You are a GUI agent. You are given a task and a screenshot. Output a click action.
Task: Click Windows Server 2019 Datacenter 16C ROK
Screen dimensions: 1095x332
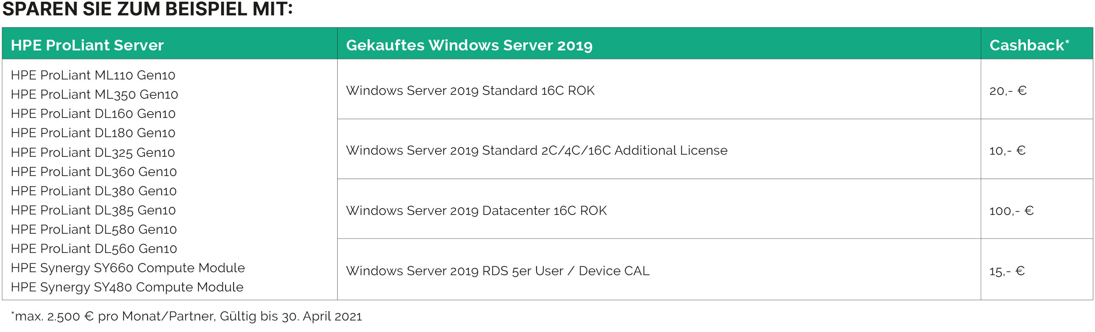(x=476, y=211)
